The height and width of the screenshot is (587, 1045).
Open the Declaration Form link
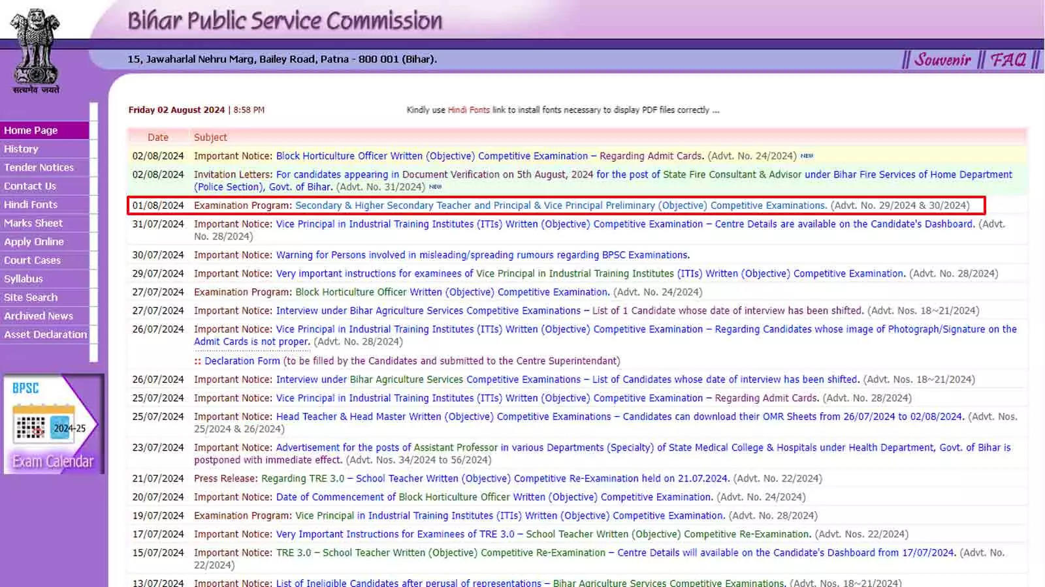pos(242,361)
